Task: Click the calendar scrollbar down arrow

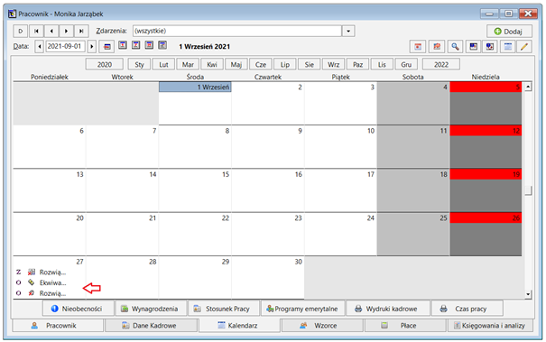Action: [x=528, y=294]
